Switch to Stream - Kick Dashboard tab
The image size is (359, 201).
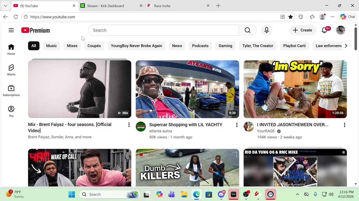[112, 6]
